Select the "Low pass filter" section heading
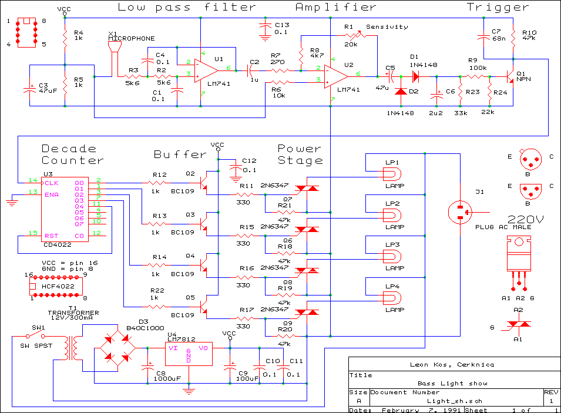 pyautogui.click(x=187, y=8)
